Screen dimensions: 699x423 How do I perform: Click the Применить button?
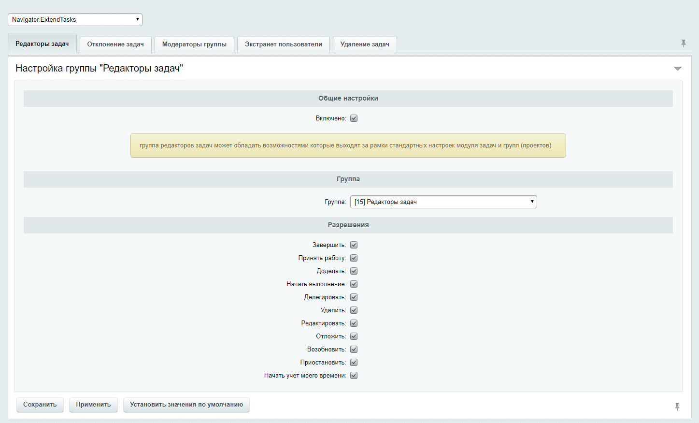tap(93, 405)
